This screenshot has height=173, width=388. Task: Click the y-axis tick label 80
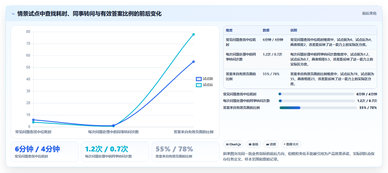click(28, 32)
